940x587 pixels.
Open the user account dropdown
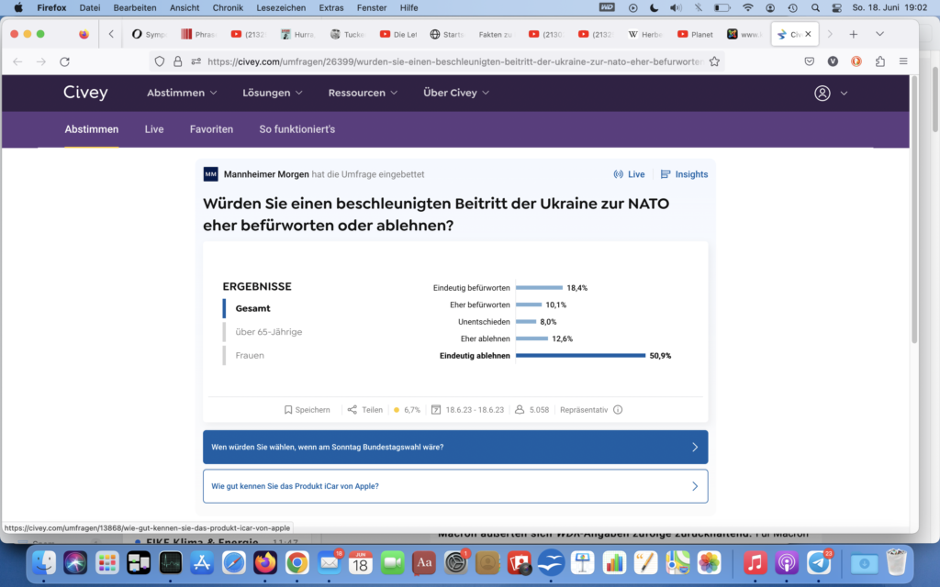831,93
